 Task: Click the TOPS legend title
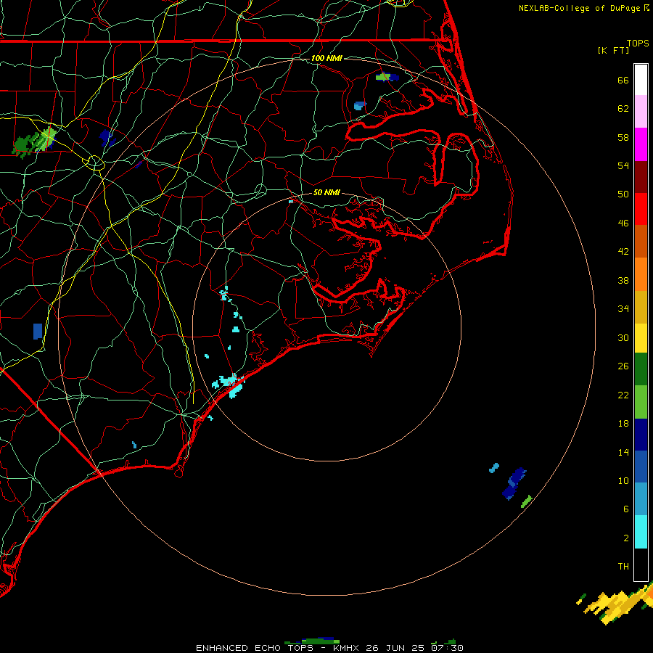click(638, 43)
